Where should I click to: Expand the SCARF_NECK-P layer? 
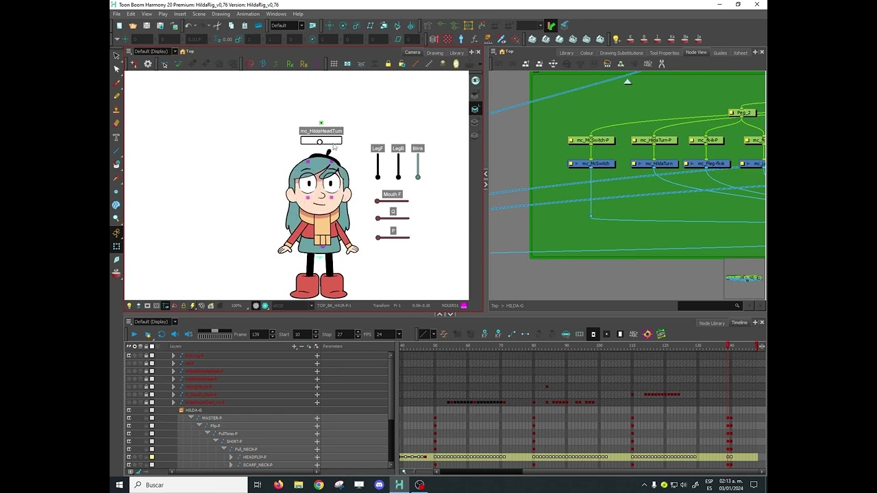tap(231, 465)
